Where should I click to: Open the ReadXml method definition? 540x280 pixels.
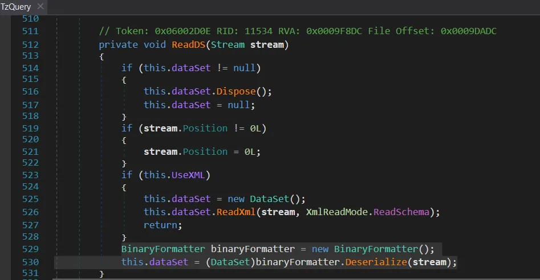(234, 212)
